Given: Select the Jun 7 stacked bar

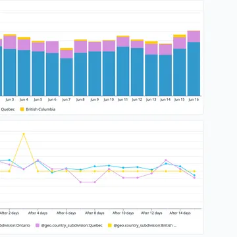Looking at the screenshot, I should 66,72.
